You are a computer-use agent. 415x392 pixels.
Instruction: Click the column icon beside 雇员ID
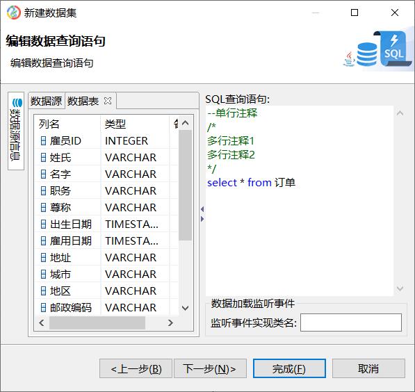(x=43, y=141)
